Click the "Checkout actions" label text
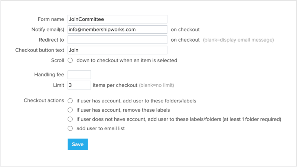This screenshot has width=297, height=167. 44,101
